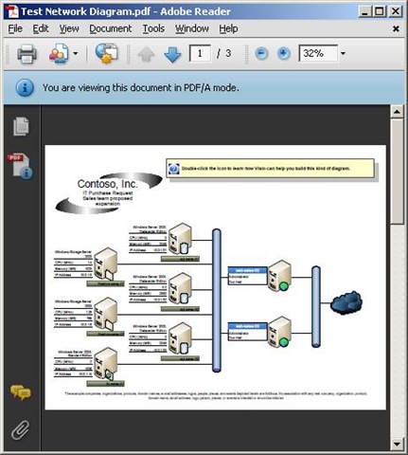
Task: Go to next page with down arrow
Action: (x=172, y=54)
